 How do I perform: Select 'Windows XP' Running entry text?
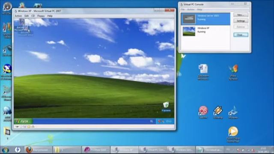[x=203, y=30]
